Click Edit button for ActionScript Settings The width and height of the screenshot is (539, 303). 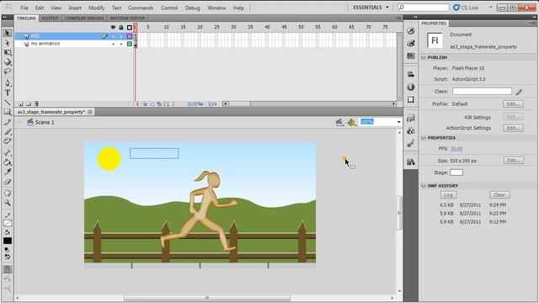(x=513, y=128)
